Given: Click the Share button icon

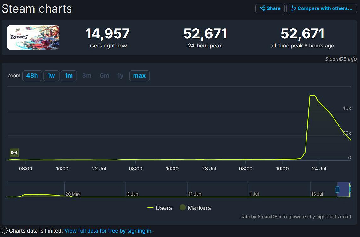Looking at the screenshot, I should click(262, 8).
